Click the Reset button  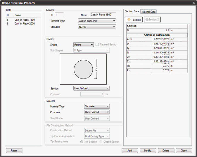(x=14, y=151)
